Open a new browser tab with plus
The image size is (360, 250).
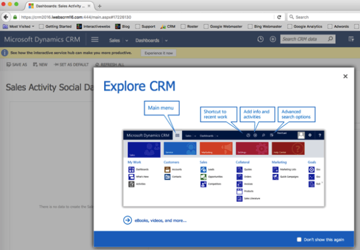(x=100, y=6)
